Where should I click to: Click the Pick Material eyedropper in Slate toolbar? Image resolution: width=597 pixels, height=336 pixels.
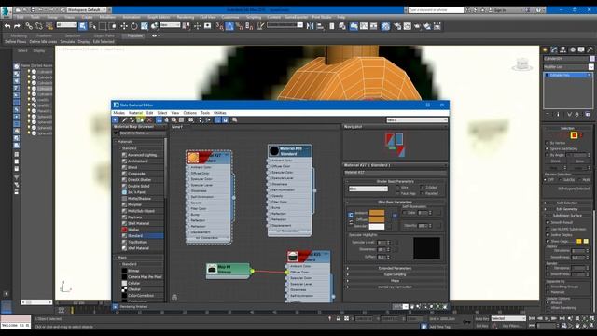click(124, 120)
